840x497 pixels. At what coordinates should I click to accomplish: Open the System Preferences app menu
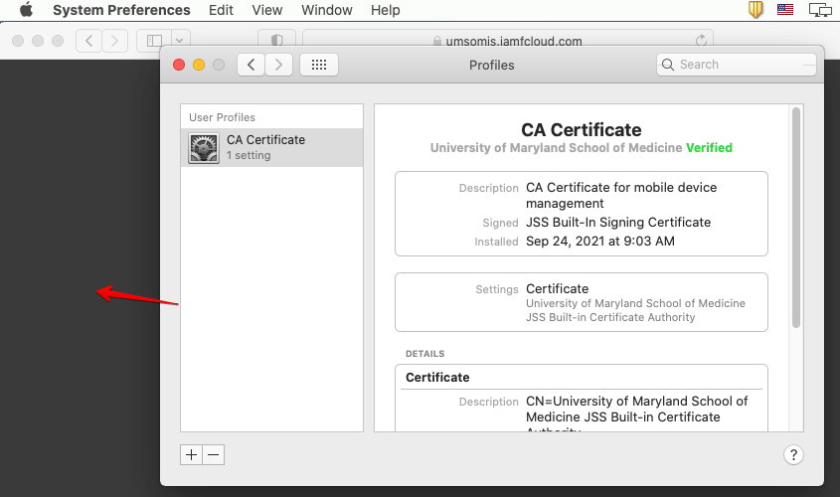pyautogui.click(x=121, y=10)
